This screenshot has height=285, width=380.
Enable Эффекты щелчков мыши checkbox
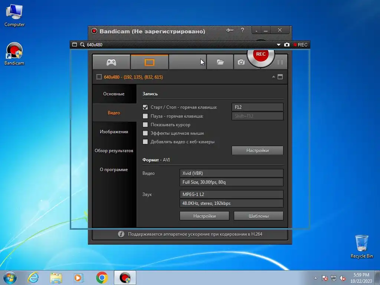coord(145,133)
